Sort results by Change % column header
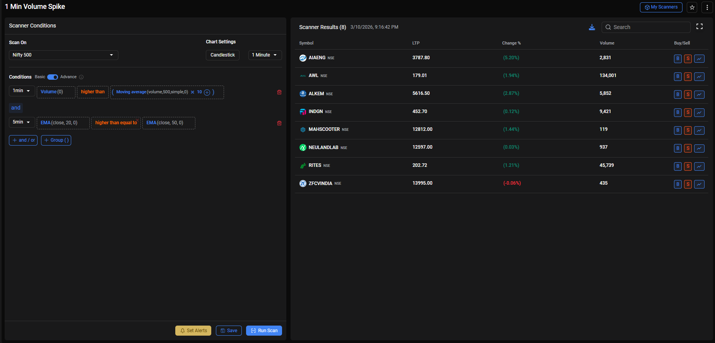 click(511, 43)
